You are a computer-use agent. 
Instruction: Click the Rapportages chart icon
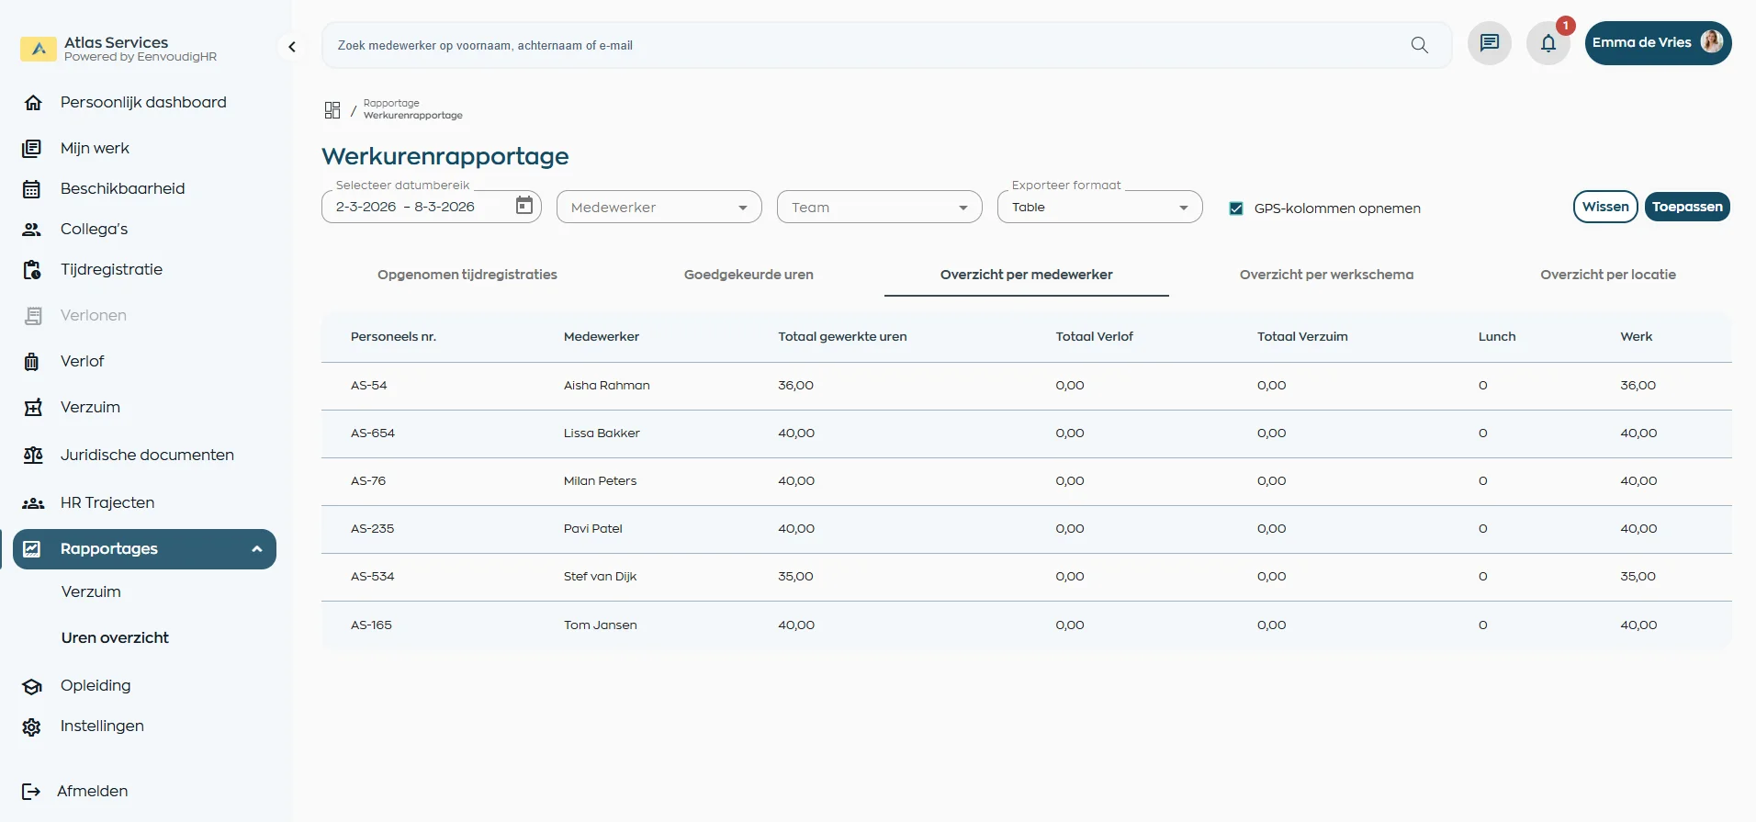32,549
